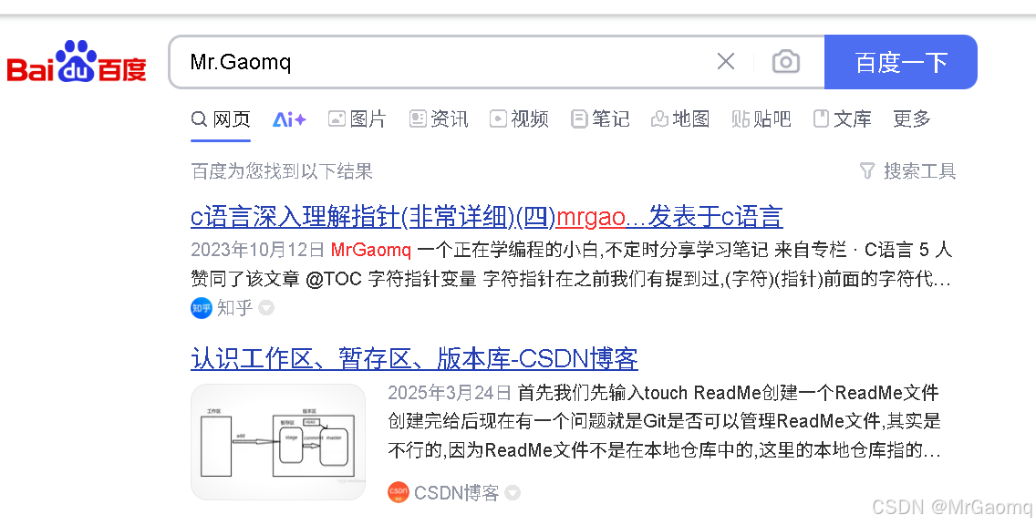Image resolution: width=1036 pixels, height=525 pixels.
Task: Click the 2025年3月24日 date text
Action: (450, 393)
